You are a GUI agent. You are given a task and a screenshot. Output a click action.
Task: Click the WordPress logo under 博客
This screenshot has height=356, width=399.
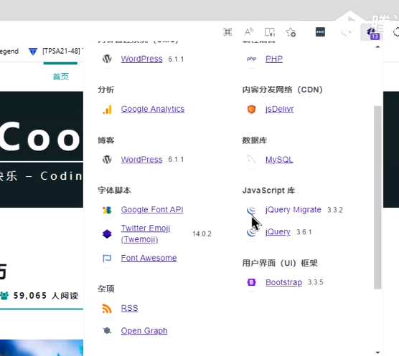tap(107, 160)
